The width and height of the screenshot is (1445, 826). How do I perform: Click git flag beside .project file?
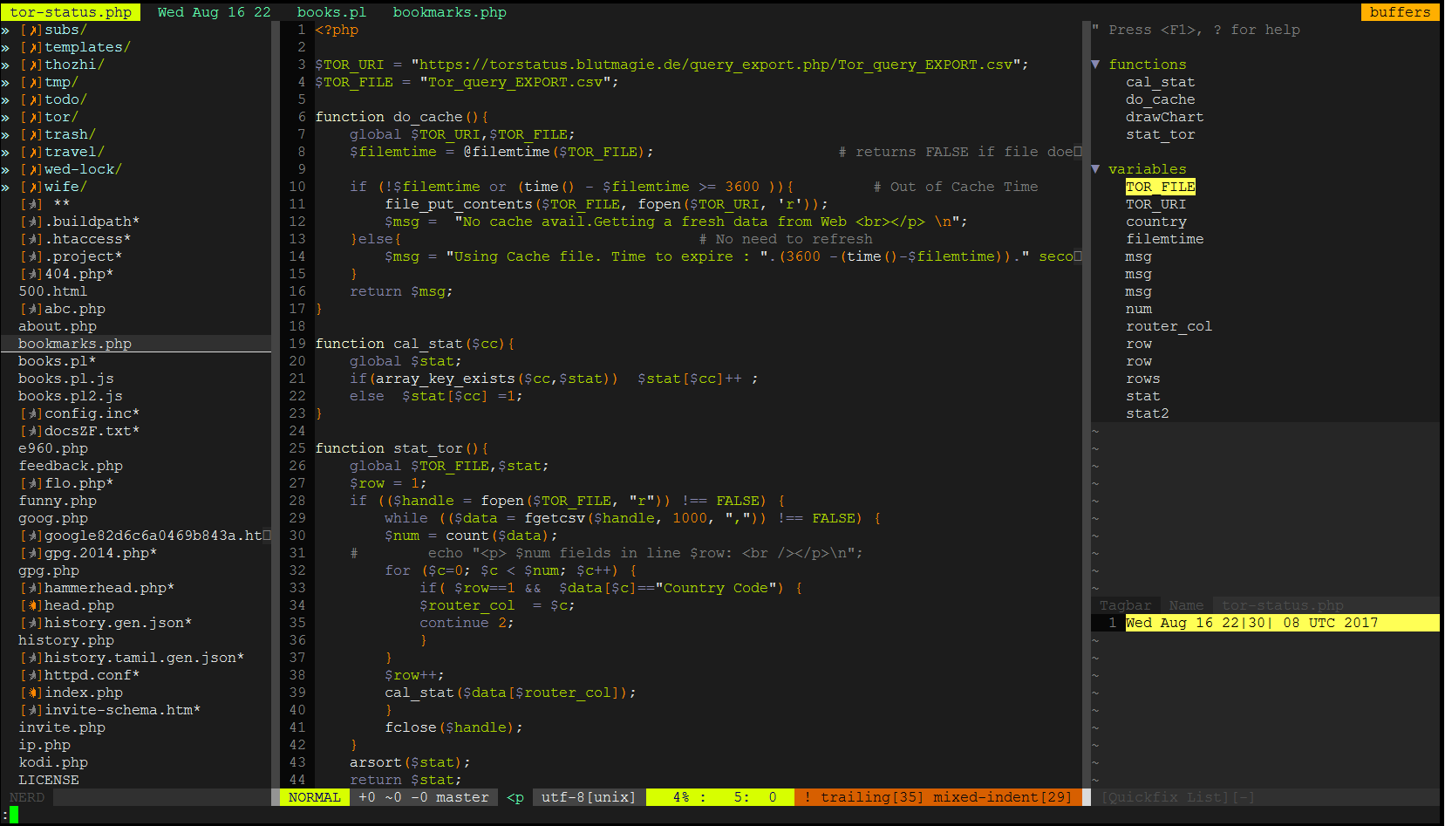31,256
